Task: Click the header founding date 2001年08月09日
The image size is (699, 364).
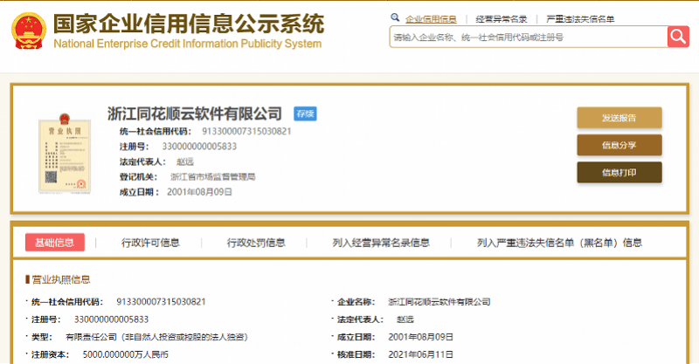Action: 199,192
